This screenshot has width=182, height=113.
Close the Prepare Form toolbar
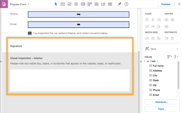179,4
